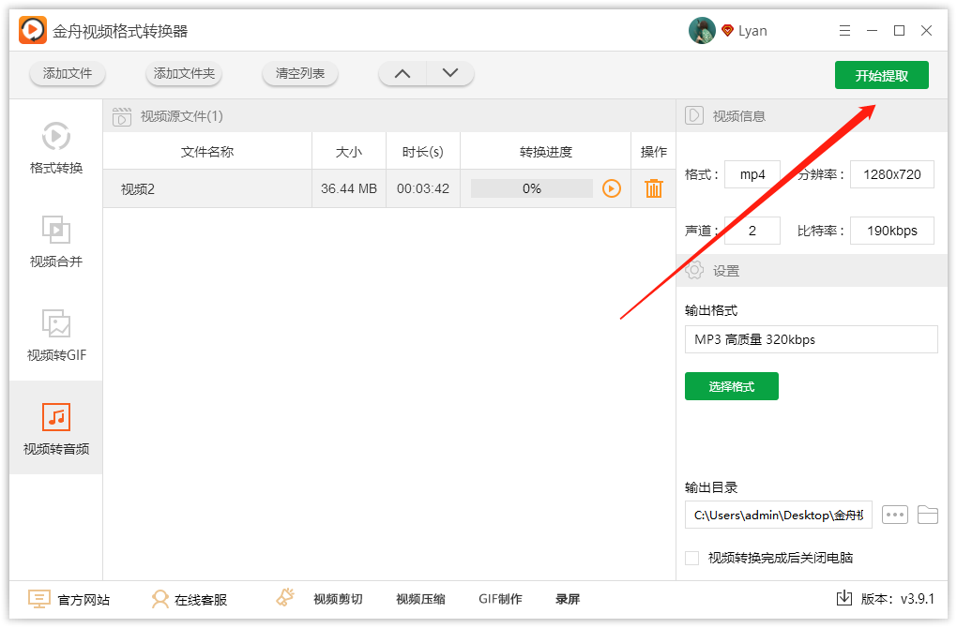Select the 视频2 file name cell
Image resolution: width=957 pixels, height=628 pixels.
tap(207, 189)
